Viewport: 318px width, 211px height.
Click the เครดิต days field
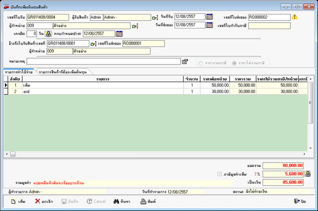(x=32, y=34)
